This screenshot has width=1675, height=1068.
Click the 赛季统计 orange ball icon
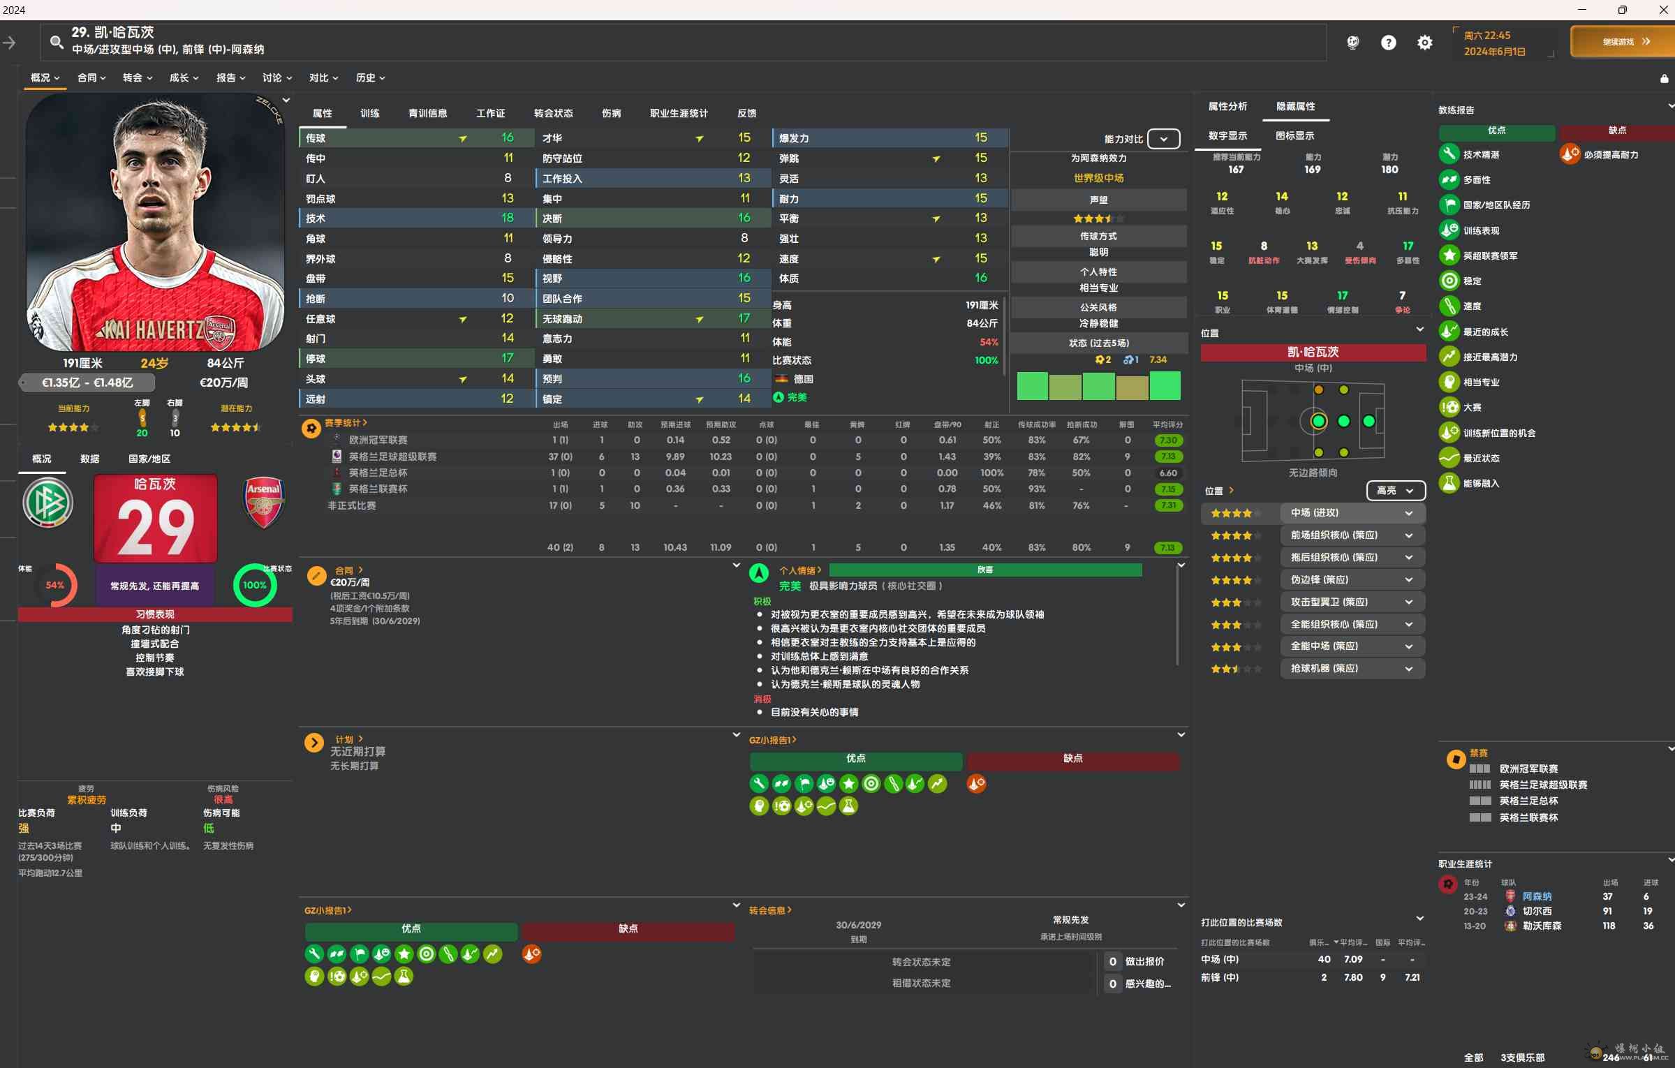311,428
